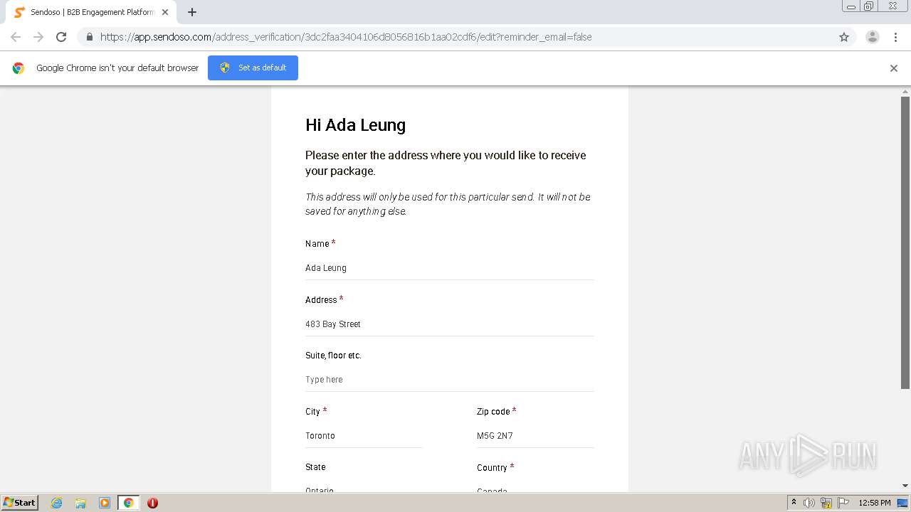Screen dimensions: 911x512
Task: Click the Zip code field M5G 2N7
Action: (x=535, y=436)
